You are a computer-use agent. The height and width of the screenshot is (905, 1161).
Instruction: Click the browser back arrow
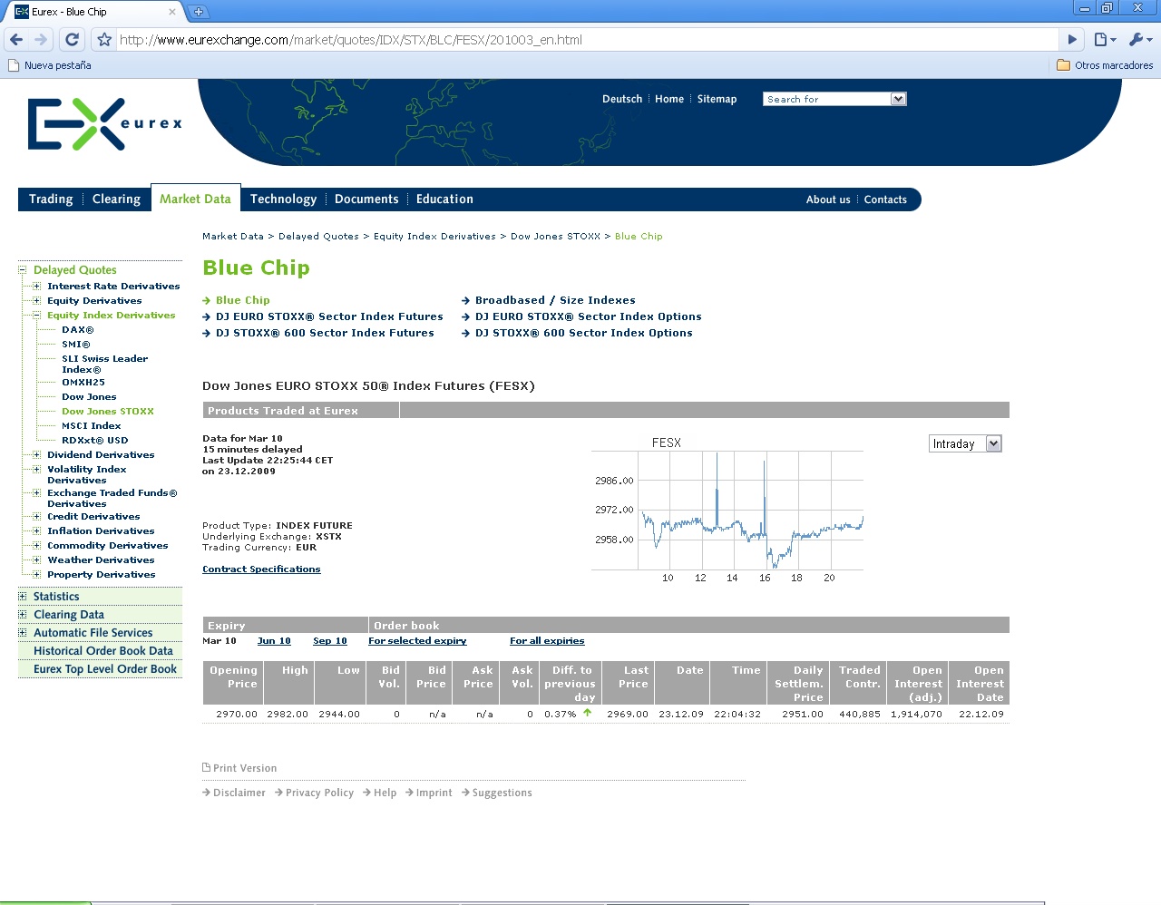pos(16,40)
